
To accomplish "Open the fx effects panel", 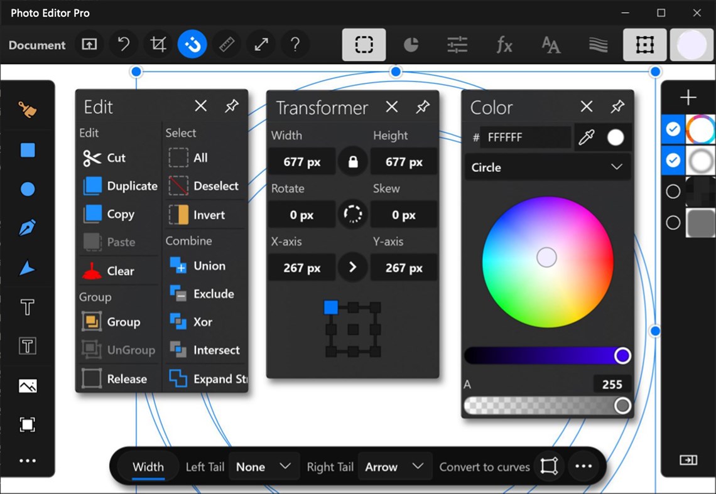I will tap(503, 44).
